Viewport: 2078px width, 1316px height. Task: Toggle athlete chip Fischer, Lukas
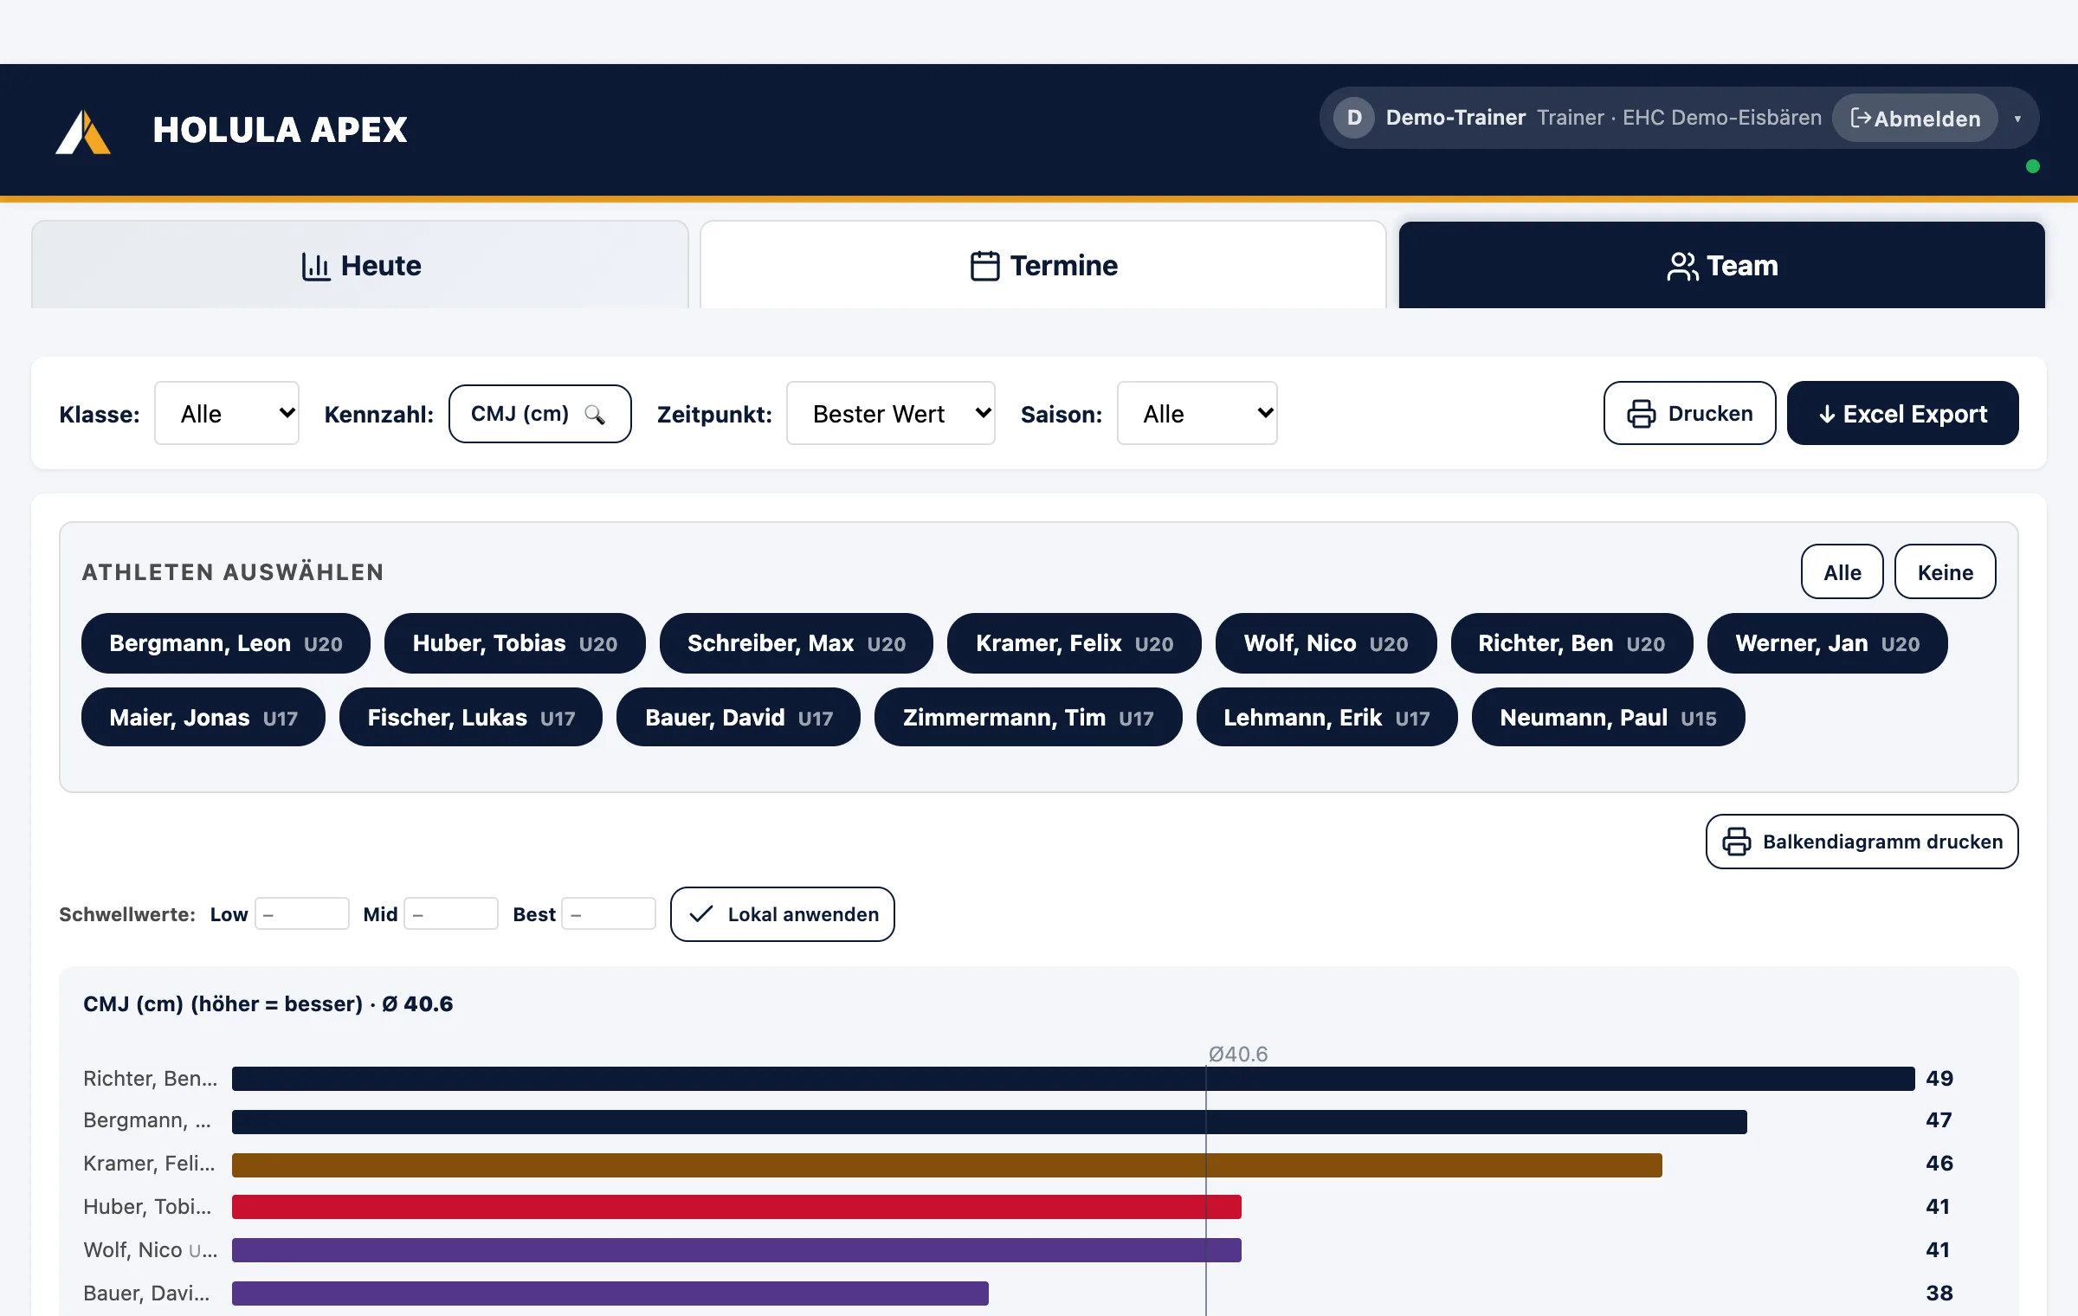click(471, 717)
